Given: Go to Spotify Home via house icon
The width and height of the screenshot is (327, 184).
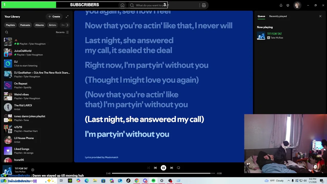Looking at the screenshot, I should pyautogui.click(x=122, y=5).
